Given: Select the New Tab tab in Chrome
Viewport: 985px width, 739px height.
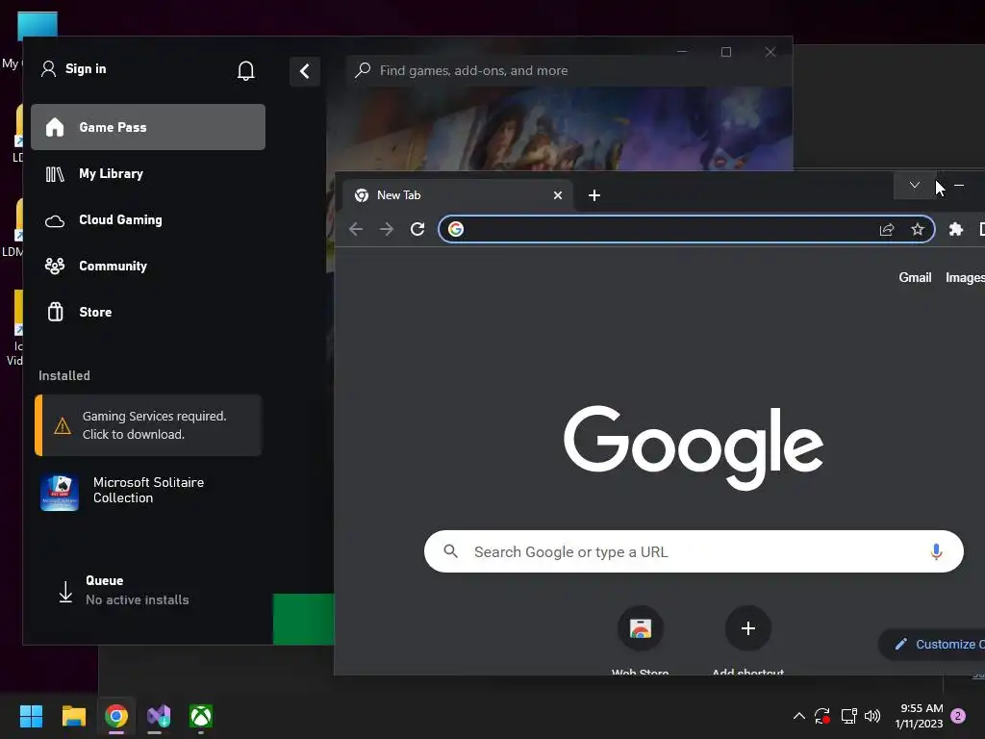Looking at the screenshot, I should click(x=457, y=195).
